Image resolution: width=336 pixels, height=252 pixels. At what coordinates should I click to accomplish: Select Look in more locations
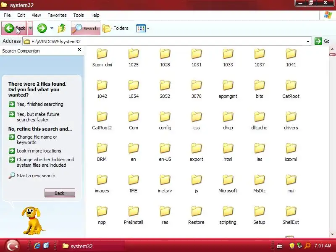[x=35, y=151]
